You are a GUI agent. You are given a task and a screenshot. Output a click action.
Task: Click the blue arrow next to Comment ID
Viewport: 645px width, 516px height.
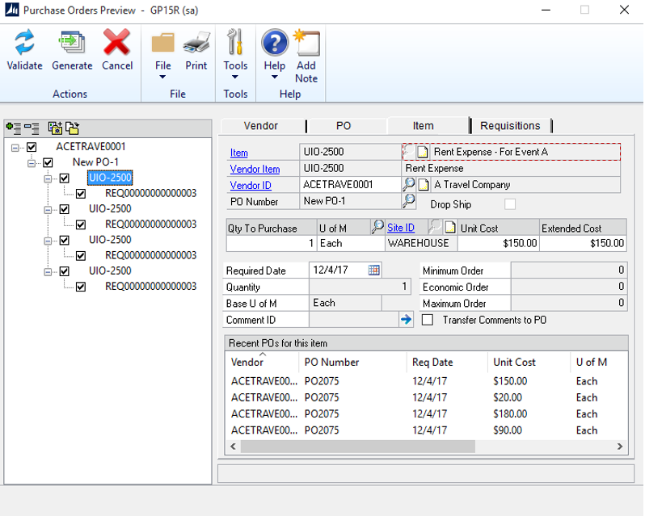(x=406, y=319)
